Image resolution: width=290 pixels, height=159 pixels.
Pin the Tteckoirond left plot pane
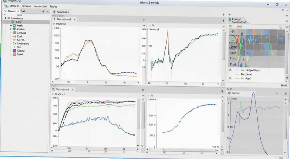point(142,90)
